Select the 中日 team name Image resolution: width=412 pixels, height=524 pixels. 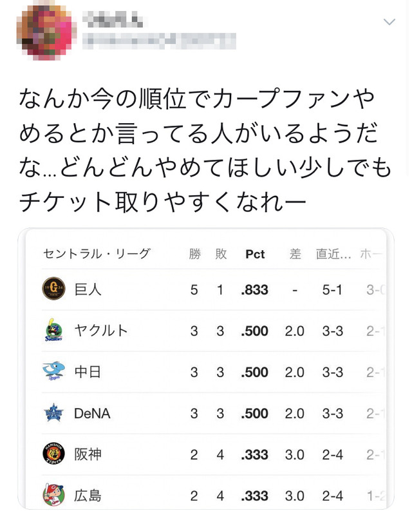tap(88, 372)
